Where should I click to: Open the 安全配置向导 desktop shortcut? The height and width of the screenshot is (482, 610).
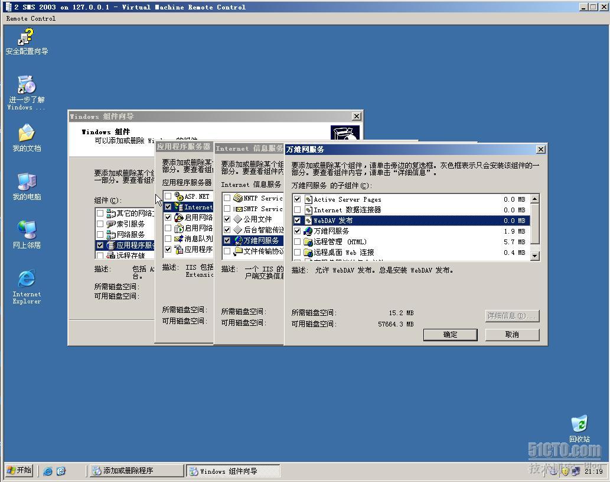click(x=27, y=41)
